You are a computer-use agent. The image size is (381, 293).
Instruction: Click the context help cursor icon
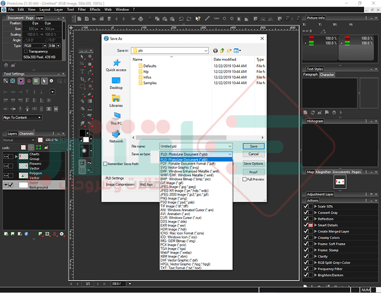coord(198,18)
